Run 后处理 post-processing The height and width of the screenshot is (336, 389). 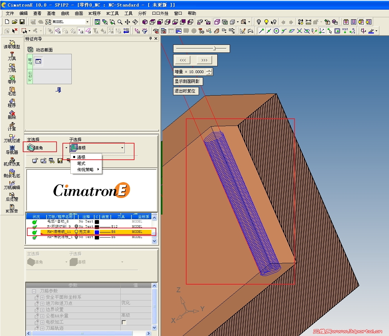coord(12,197)
